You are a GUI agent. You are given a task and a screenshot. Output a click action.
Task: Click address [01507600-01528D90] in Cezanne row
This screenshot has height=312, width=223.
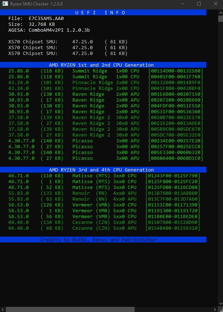click(173, 222)
